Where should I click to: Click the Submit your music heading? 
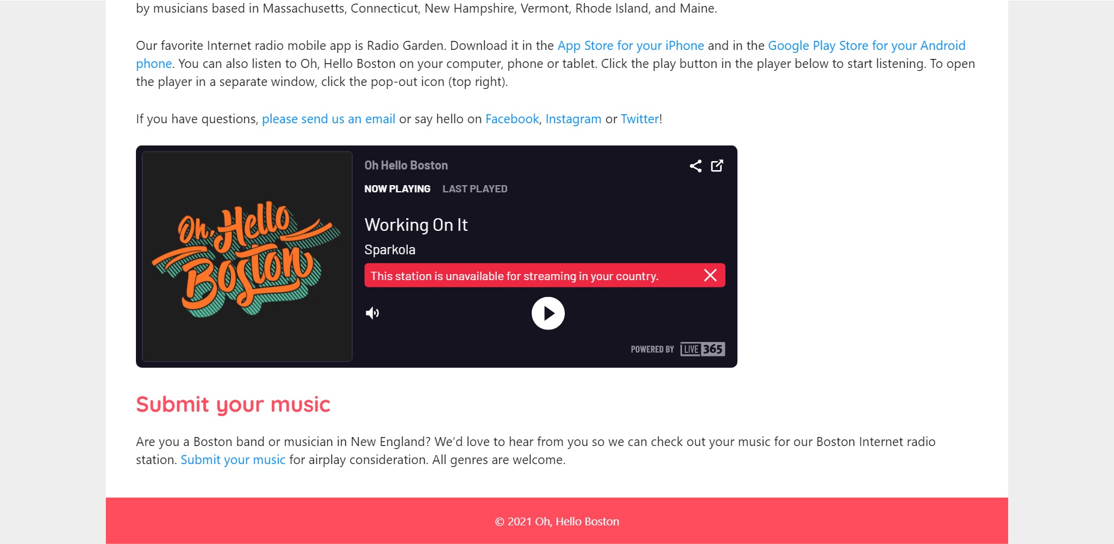pos(233,405)
